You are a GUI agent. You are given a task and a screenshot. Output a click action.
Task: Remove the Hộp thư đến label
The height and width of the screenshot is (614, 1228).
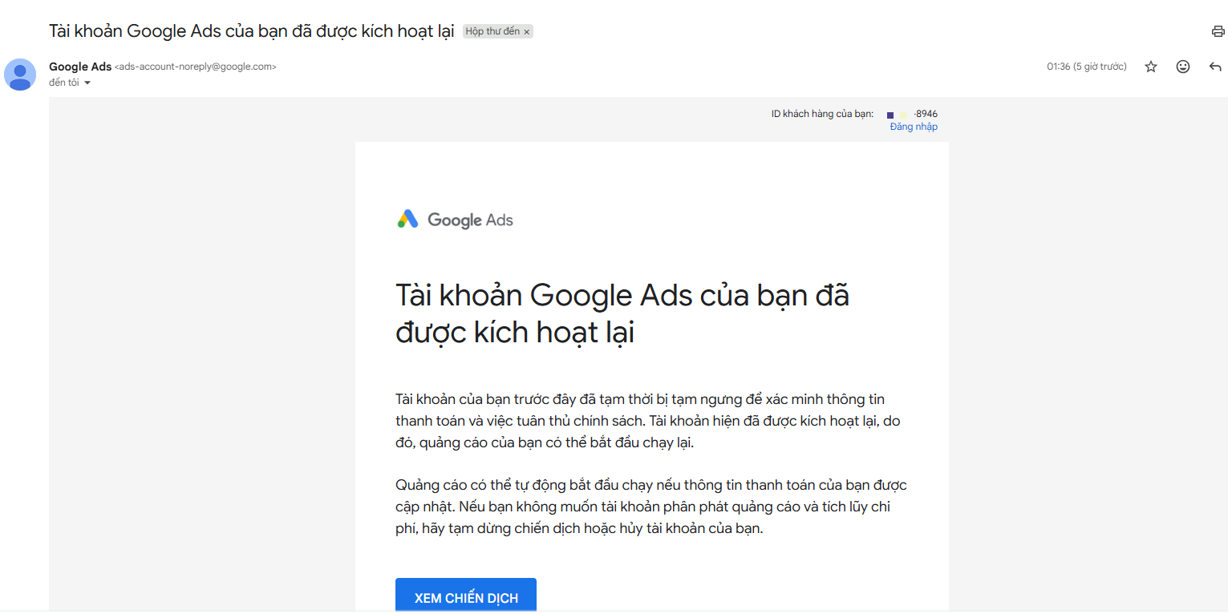527,32
